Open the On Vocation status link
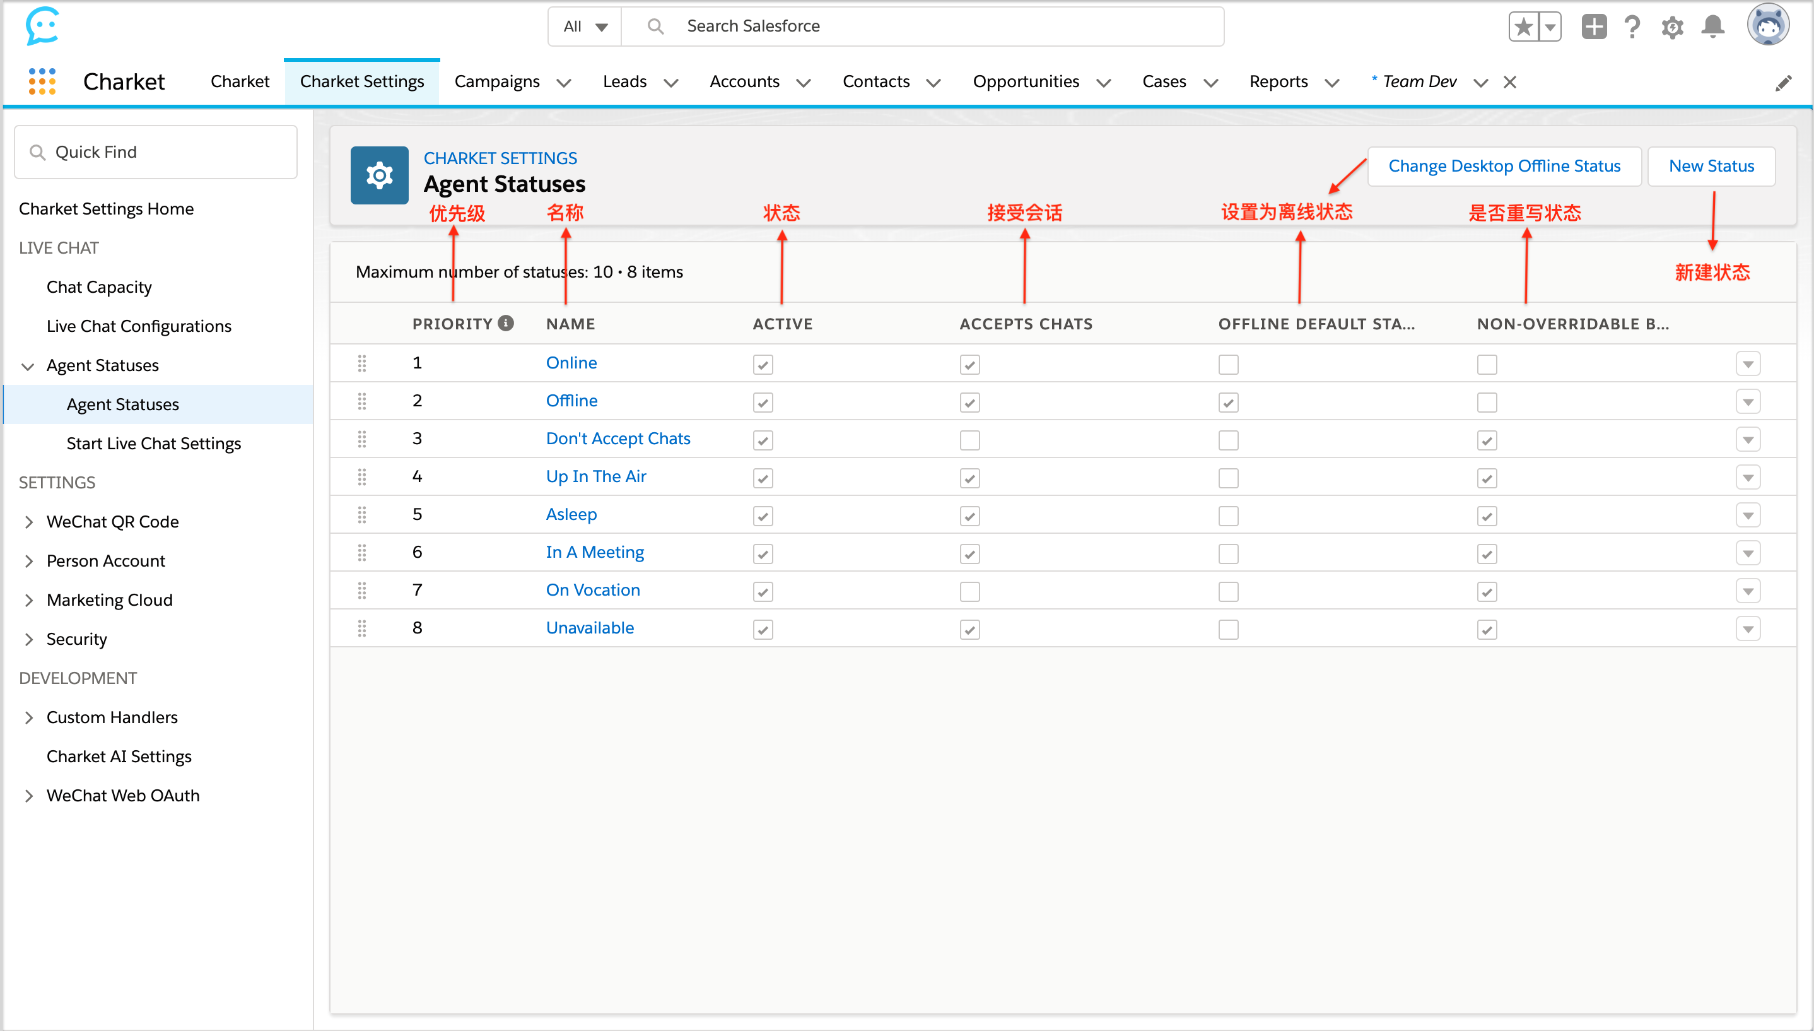The width and height of the screenshot is (1814, 1031). click(x=592, y=590)
